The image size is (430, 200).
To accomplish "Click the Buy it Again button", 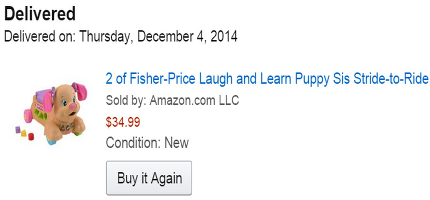I will [x=149, y=178].
